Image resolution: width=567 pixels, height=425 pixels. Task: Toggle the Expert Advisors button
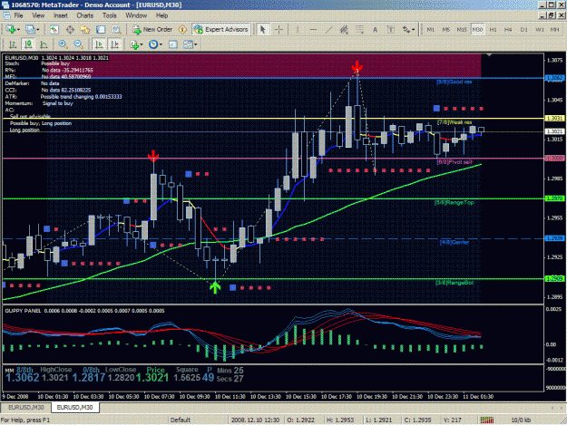pos(221,30)
